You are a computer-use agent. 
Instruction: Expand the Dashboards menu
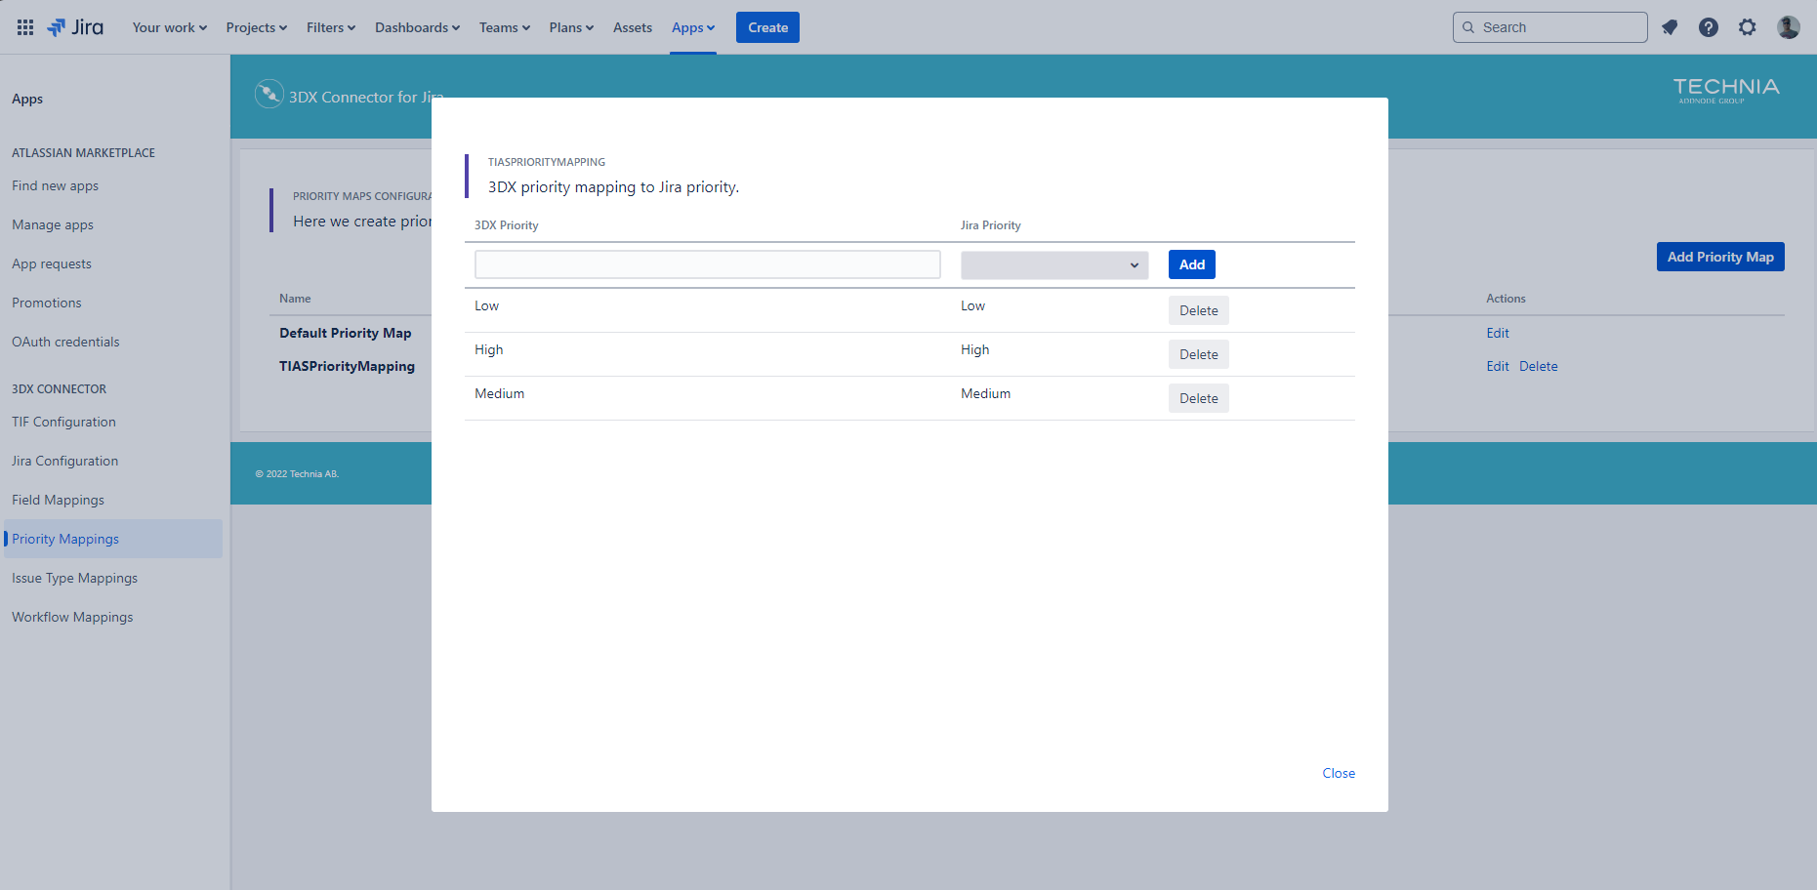417,27
